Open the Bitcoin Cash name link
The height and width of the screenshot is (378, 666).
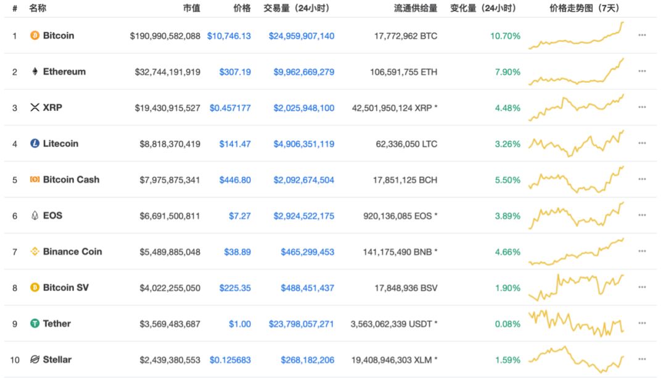[71, 179]
